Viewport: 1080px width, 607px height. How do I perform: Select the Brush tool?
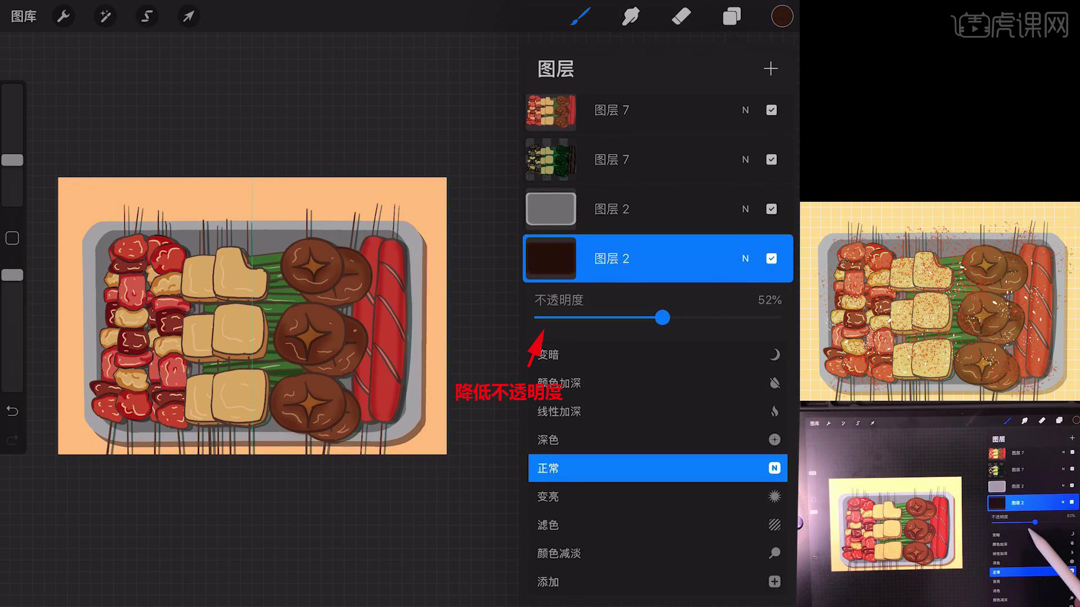pos(580,16)
